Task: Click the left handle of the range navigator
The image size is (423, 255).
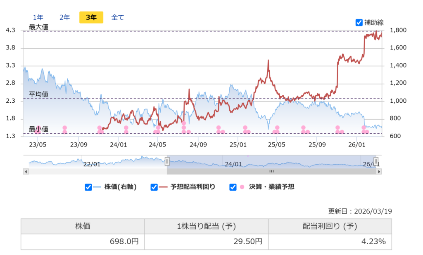Action: (167, 161)
